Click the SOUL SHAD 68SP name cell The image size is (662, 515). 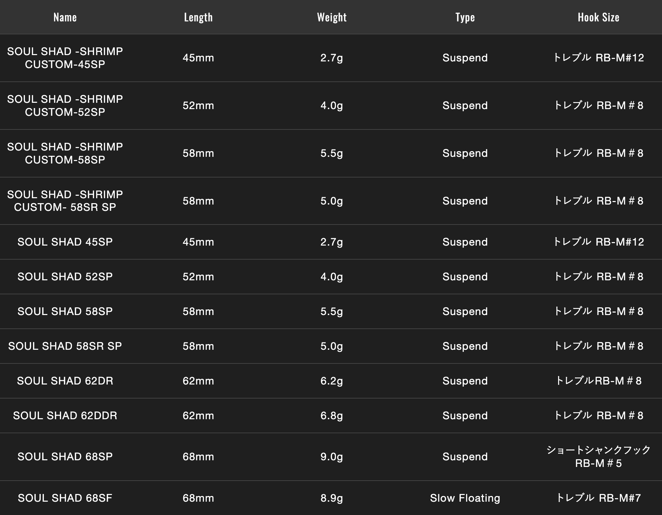point(65,457)
